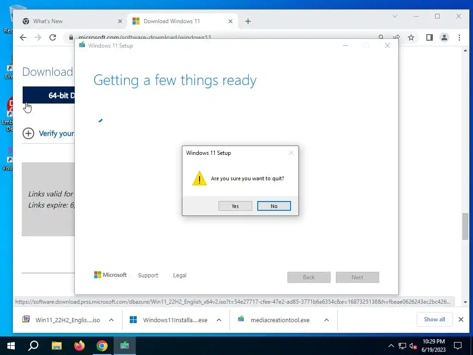
Task: Open the Windows11Installa exe download item
Action: tap(169, 320)
